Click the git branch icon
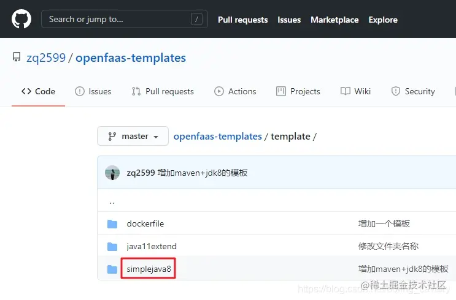The width and height of the screenshot is (456, 300). tap(112, 137)
